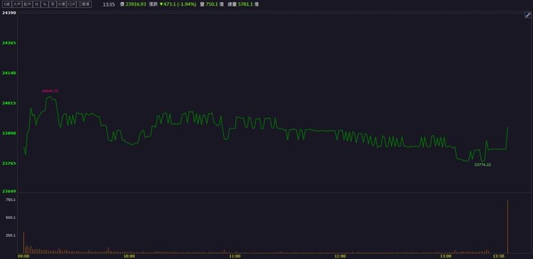Click the 13:00 time axis label
The width and height of the screenshot is (533, 259).
tap(446, 257)
